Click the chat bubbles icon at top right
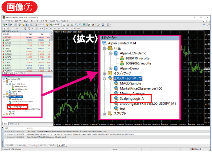 pos(208,24)
